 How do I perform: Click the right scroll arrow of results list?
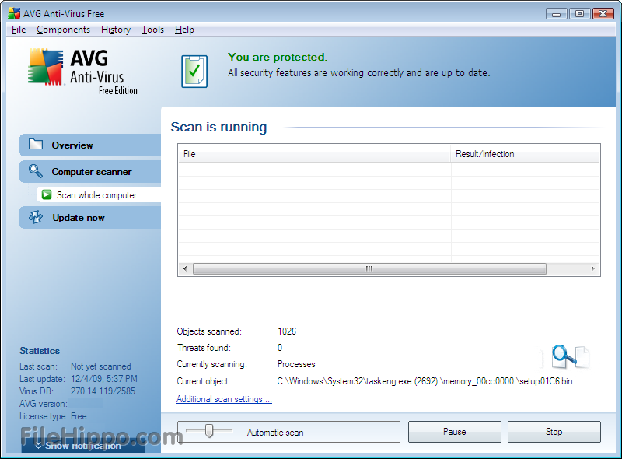pyautogui.click(x=593, y=269)
